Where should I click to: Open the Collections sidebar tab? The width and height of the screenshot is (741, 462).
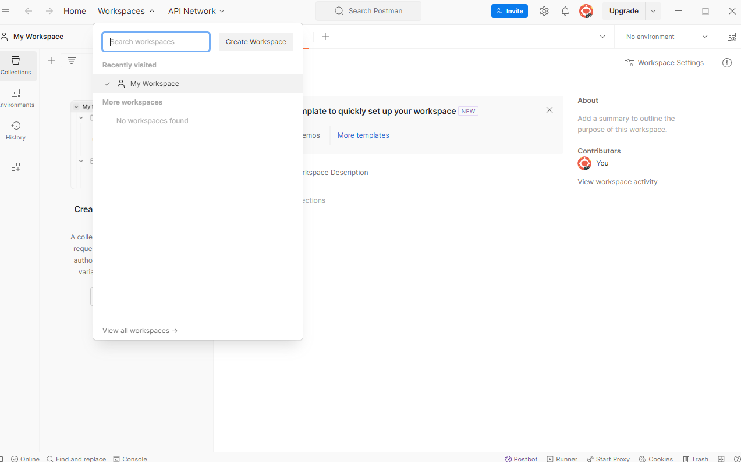(x=16, y=66)
